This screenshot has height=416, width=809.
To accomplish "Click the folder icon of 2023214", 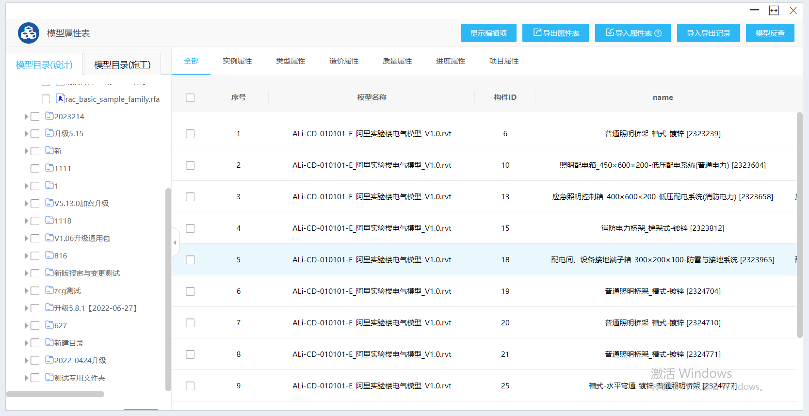I will (x=49, y=116).
